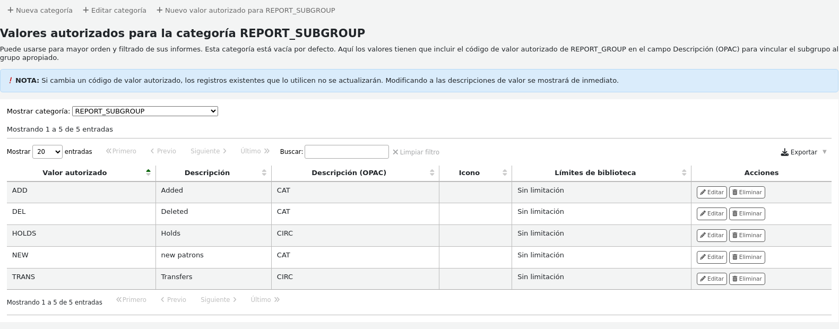Click inside the Buscar search field
The width and height of the screenshot is (839, 329).
[347, 151]
